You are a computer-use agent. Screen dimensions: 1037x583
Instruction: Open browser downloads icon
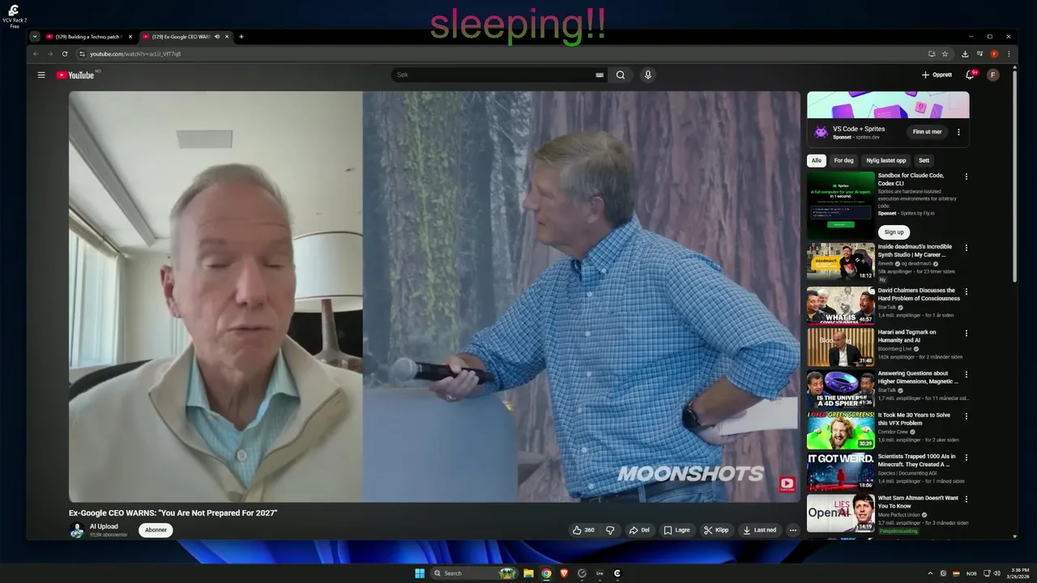[x=965, y=53]
